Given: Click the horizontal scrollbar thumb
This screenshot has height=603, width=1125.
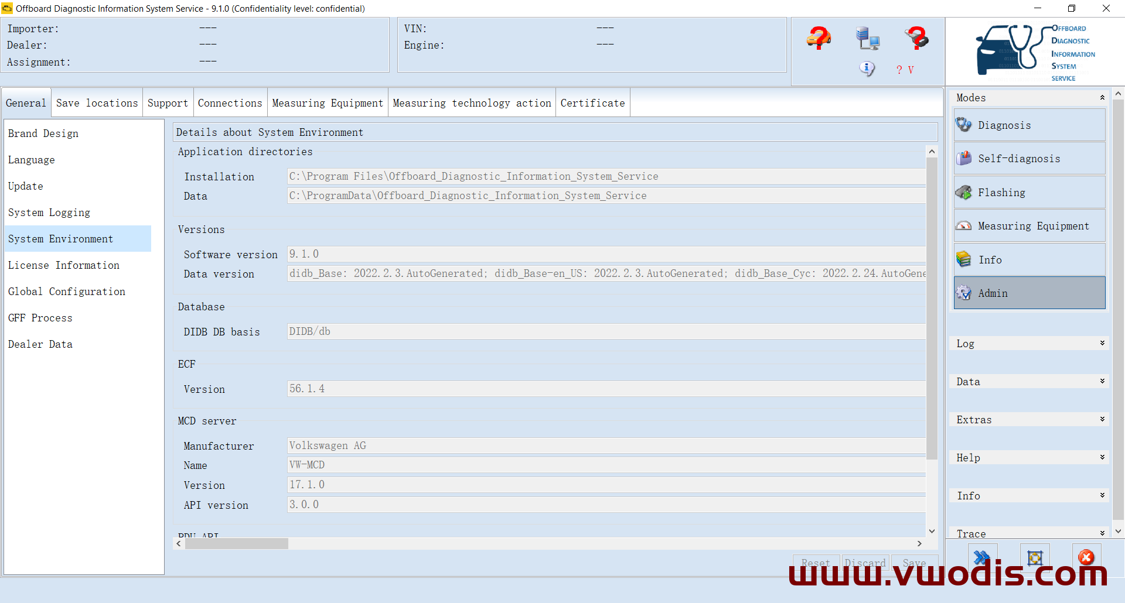Looking at the screenshot, I should (x=237, y=544).
